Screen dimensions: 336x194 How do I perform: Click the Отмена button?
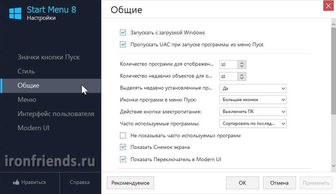(x=280, y=183)
